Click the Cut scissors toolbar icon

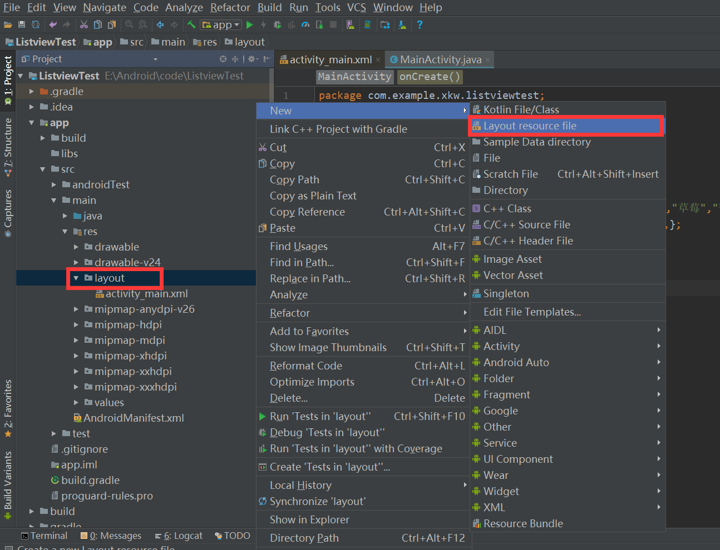[x=84, y=24]
